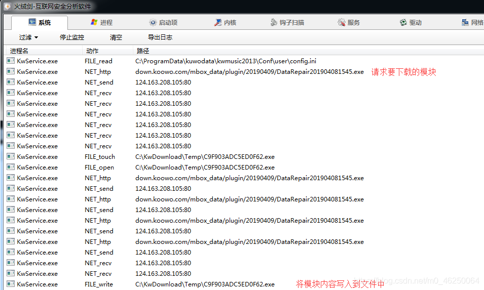Select the FILE_touch C9F903ADC5ED0F62.exe path
484x290 pixels.
coord(205,156)
